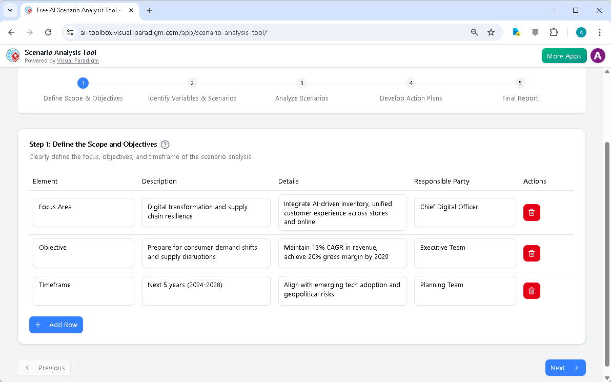Open the tab search chevron
This screenshot has width=611, height=382.
click(x=10, y=10)
